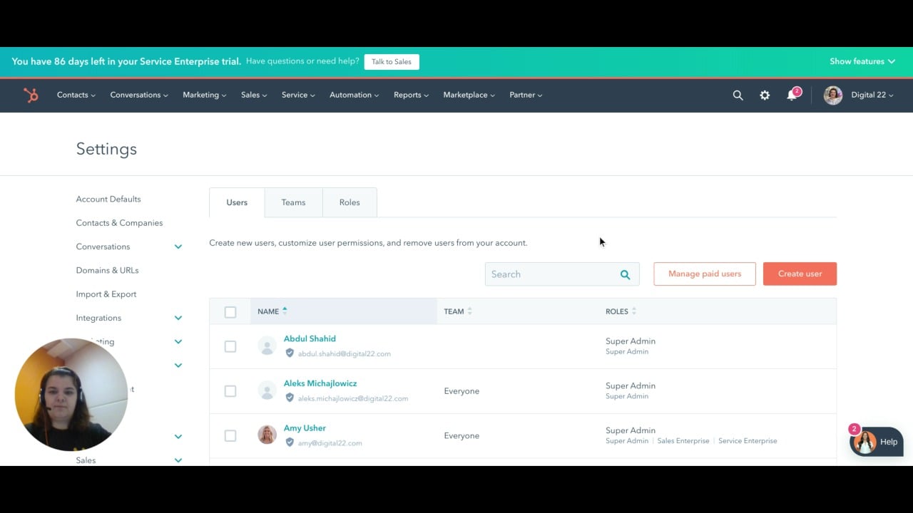The image size is (913, 513).
Task: Select the checkbox for Abdul Shahid
Action: point(230,346)
